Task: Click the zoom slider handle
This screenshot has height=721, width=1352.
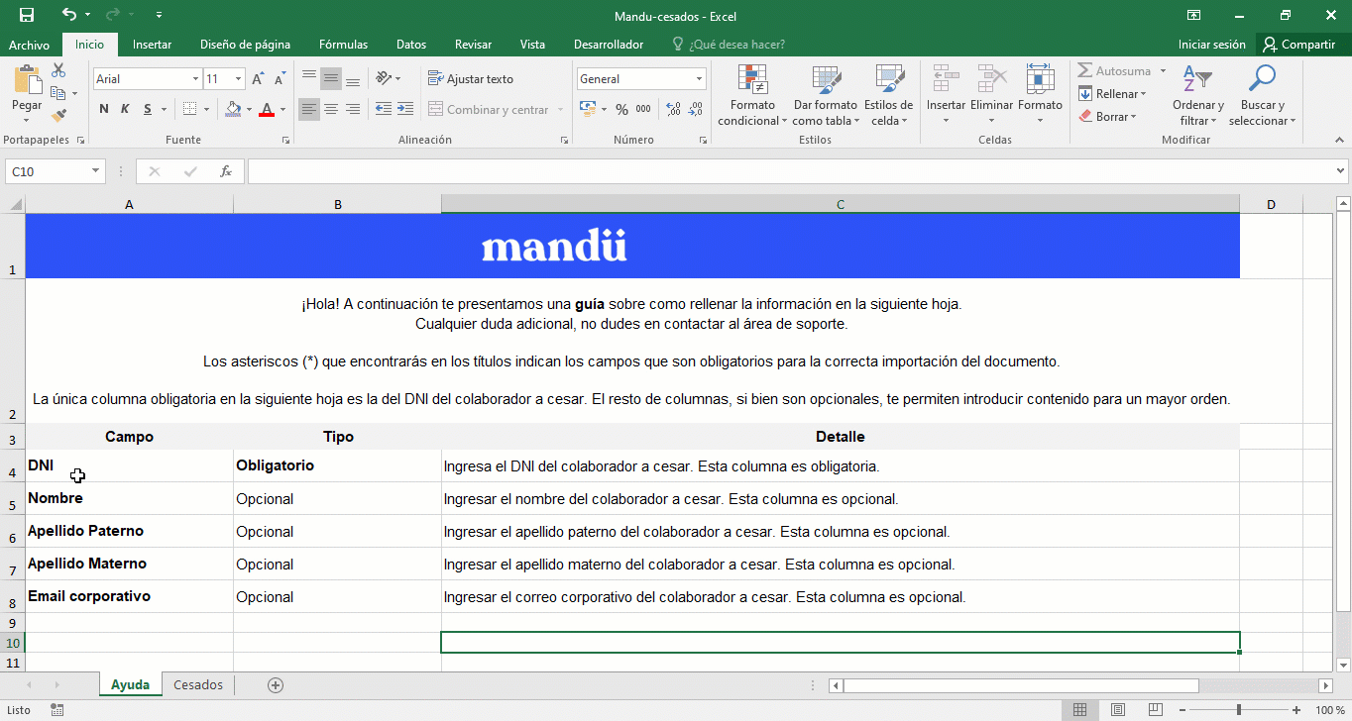Action: [x=1239, y=710]
